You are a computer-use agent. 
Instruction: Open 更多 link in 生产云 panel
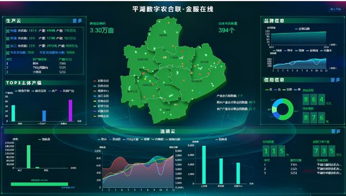(x=77, y=21)
